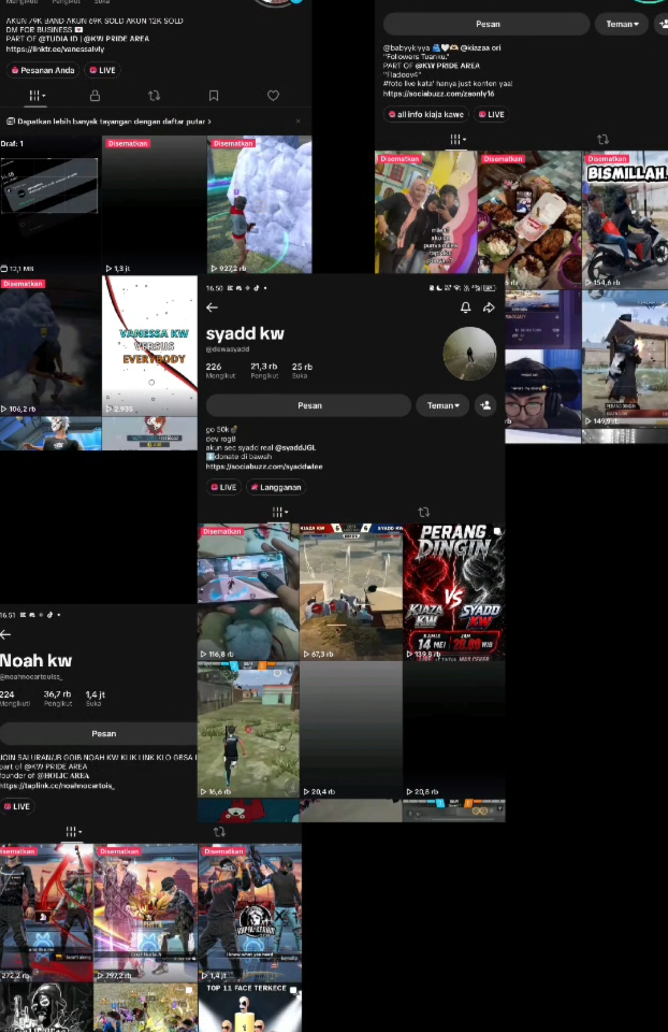Viewport: 668px width, 1032px height.
Task: Tap the back arrow on syadd kw profile
Action: point(212,308)
